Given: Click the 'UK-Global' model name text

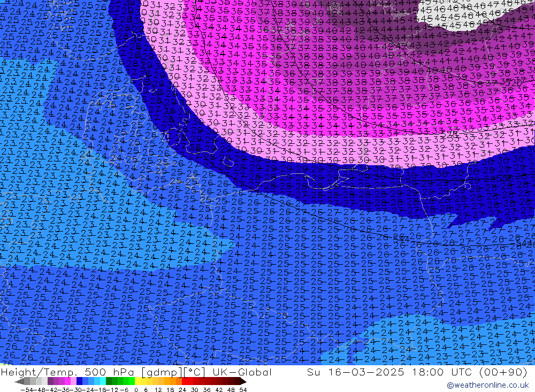Looking at the screenshot, I should pos(242,372).
